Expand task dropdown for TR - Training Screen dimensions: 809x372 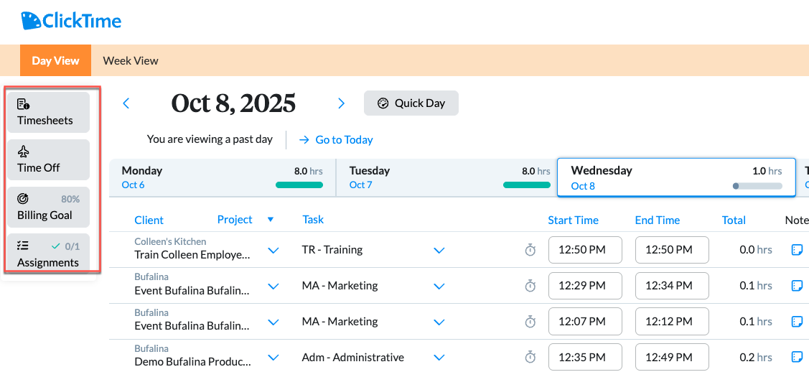pos(439,250)
